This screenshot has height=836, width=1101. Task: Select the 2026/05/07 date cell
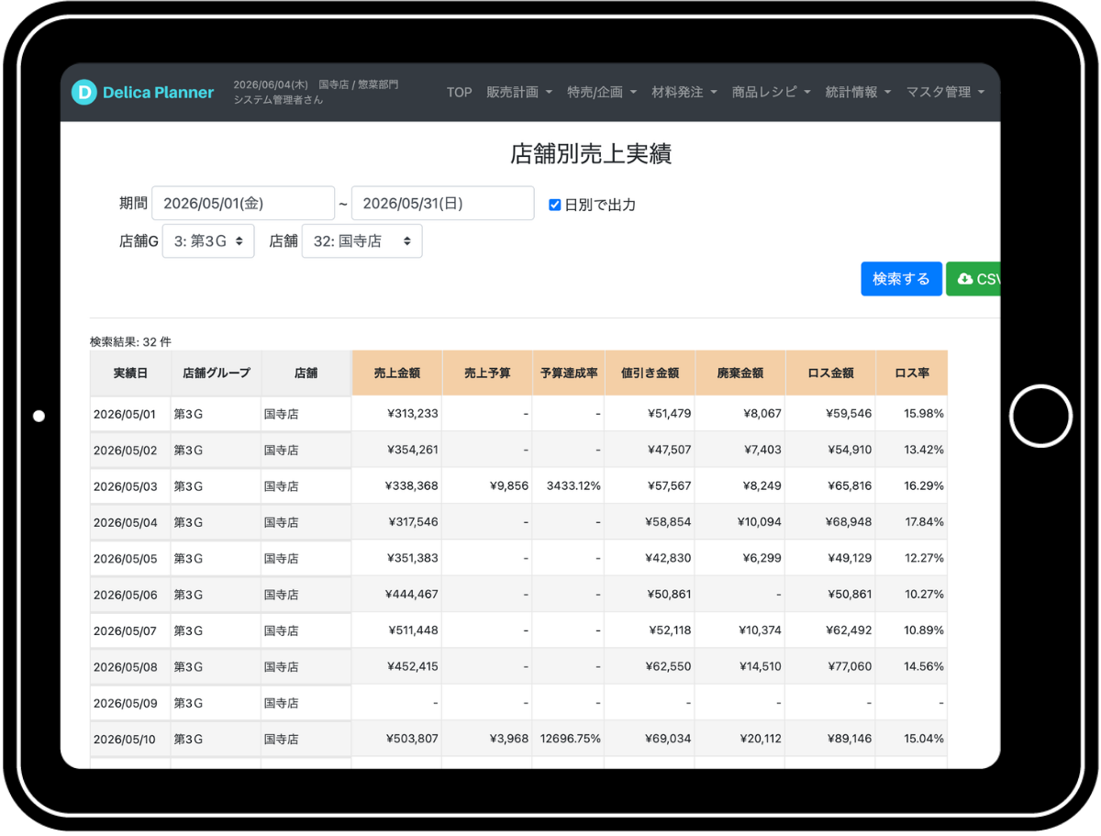click(129, 630)
